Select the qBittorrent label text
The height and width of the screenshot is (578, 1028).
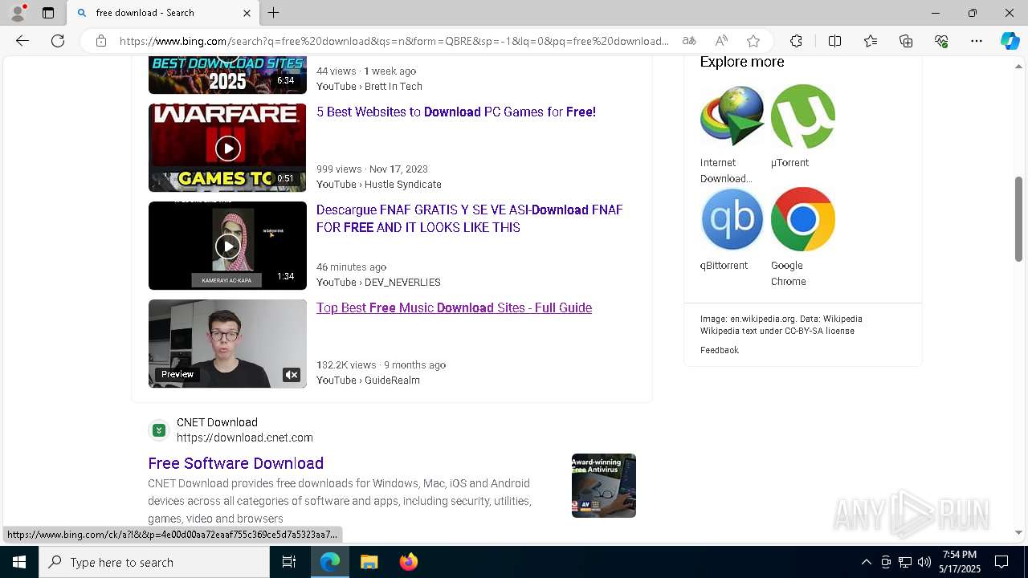(724, 266)
